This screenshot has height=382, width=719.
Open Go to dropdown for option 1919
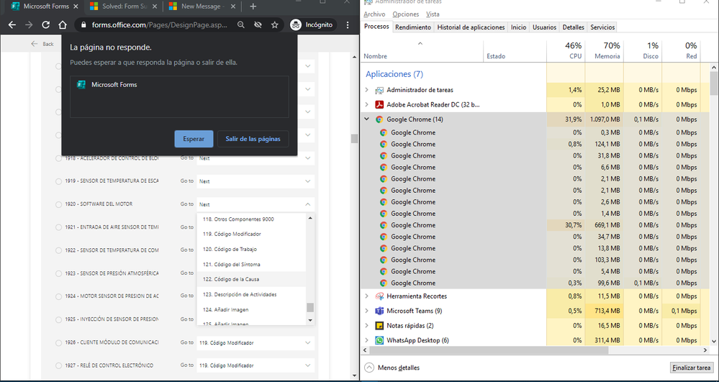[256, 181]
